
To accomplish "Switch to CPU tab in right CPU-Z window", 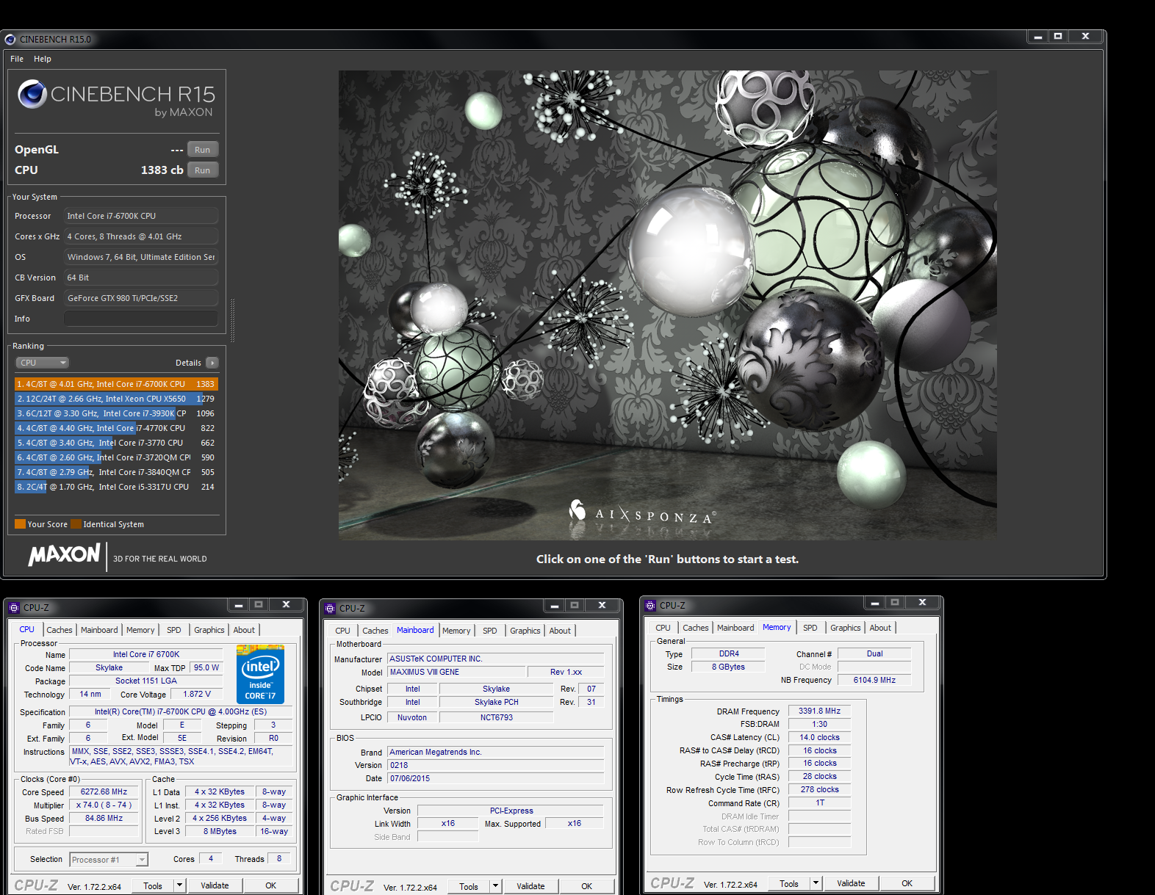I will [663, 628].
